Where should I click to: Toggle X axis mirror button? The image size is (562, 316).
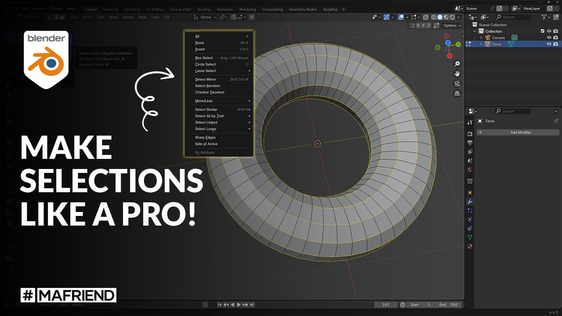pos(418,25)
